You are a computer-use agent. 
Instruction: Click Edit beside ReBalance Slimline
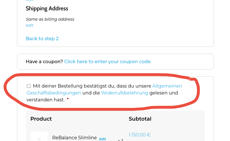(x=102, y=139)
